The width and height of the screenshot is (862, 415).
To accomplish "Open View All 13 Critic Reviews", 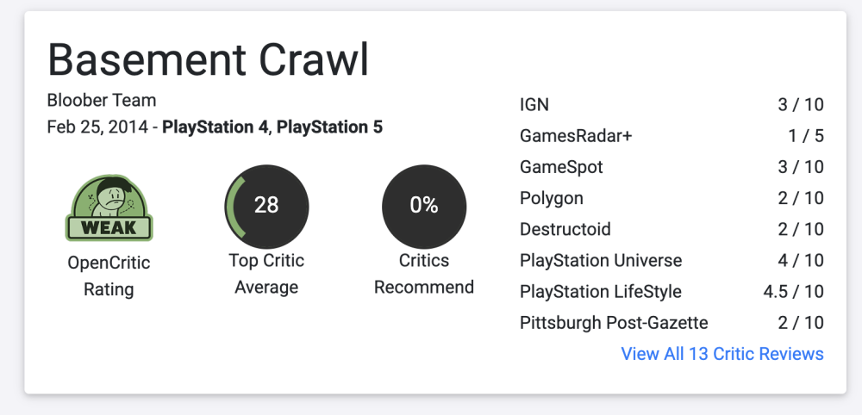I will [722, 354].
